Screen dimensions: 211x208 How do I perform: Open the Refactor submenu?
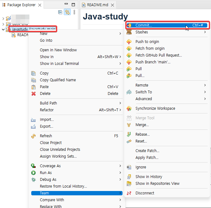pos(77,110)
